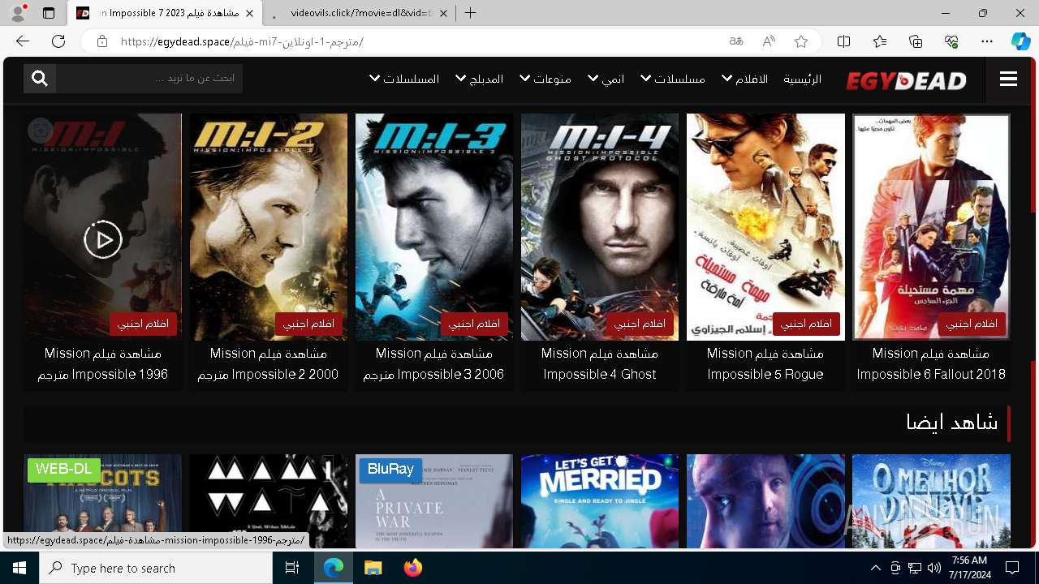This screenshot has width=1039, height=584.
Task: Click افلام اجنبي tag on M:I-4 poster
Action: (x=640, y=324)
